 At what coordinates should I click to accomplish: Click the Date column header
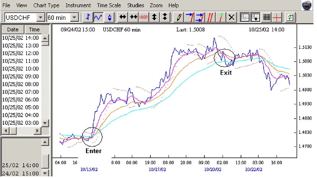coord(13,29)
